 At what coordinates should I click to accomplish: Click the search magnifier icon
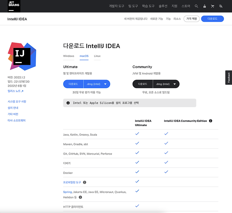click(197, 6)
